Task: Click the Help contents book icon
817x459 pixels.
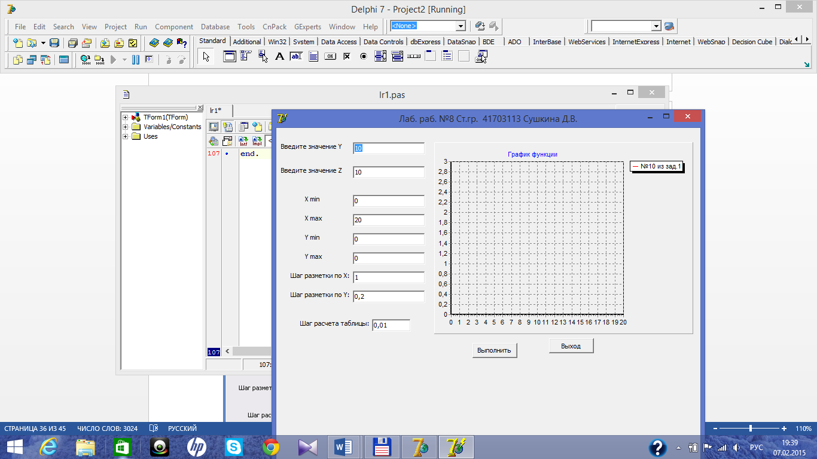Action: point(154,43)
